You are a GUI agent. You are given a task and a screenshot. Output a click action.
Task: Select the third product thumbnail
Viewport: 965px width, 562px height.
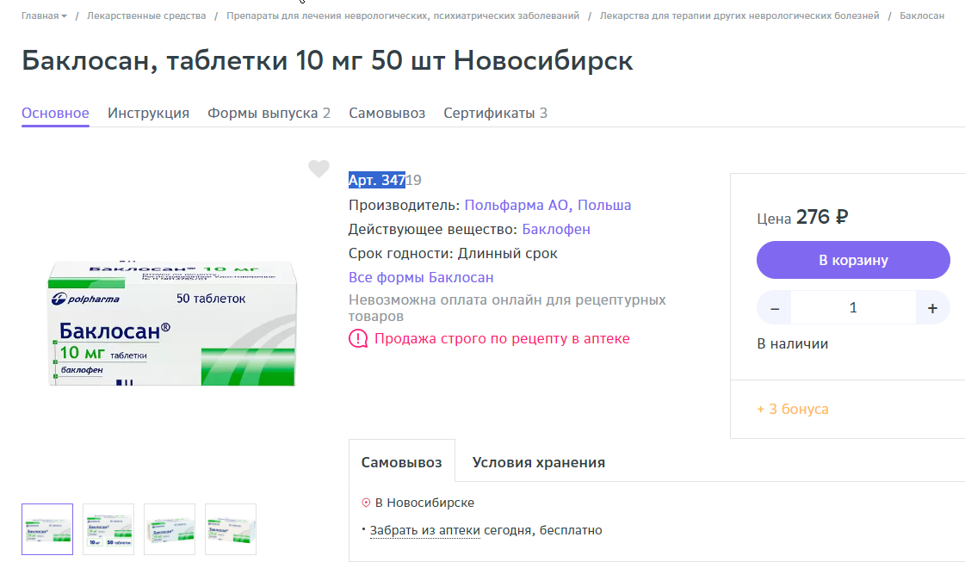pos(170,529)
